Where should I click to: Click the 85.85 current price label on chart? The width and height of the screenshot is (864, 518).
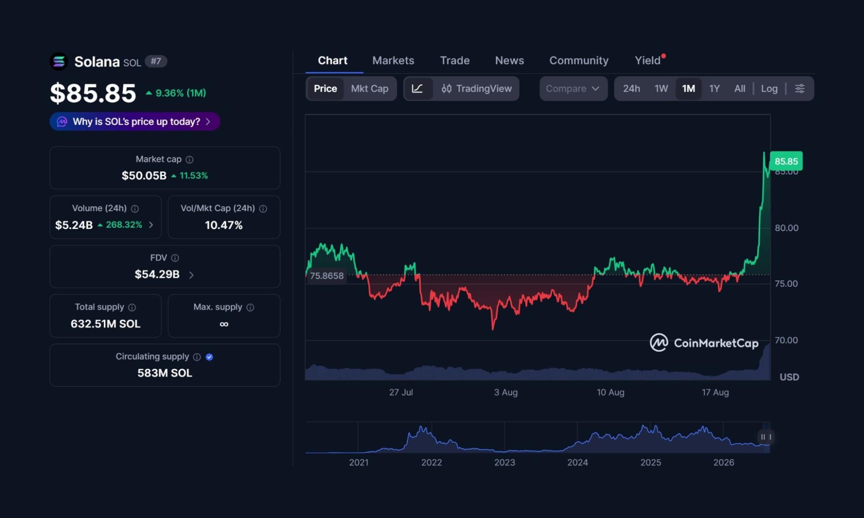(x=786, y=161)
